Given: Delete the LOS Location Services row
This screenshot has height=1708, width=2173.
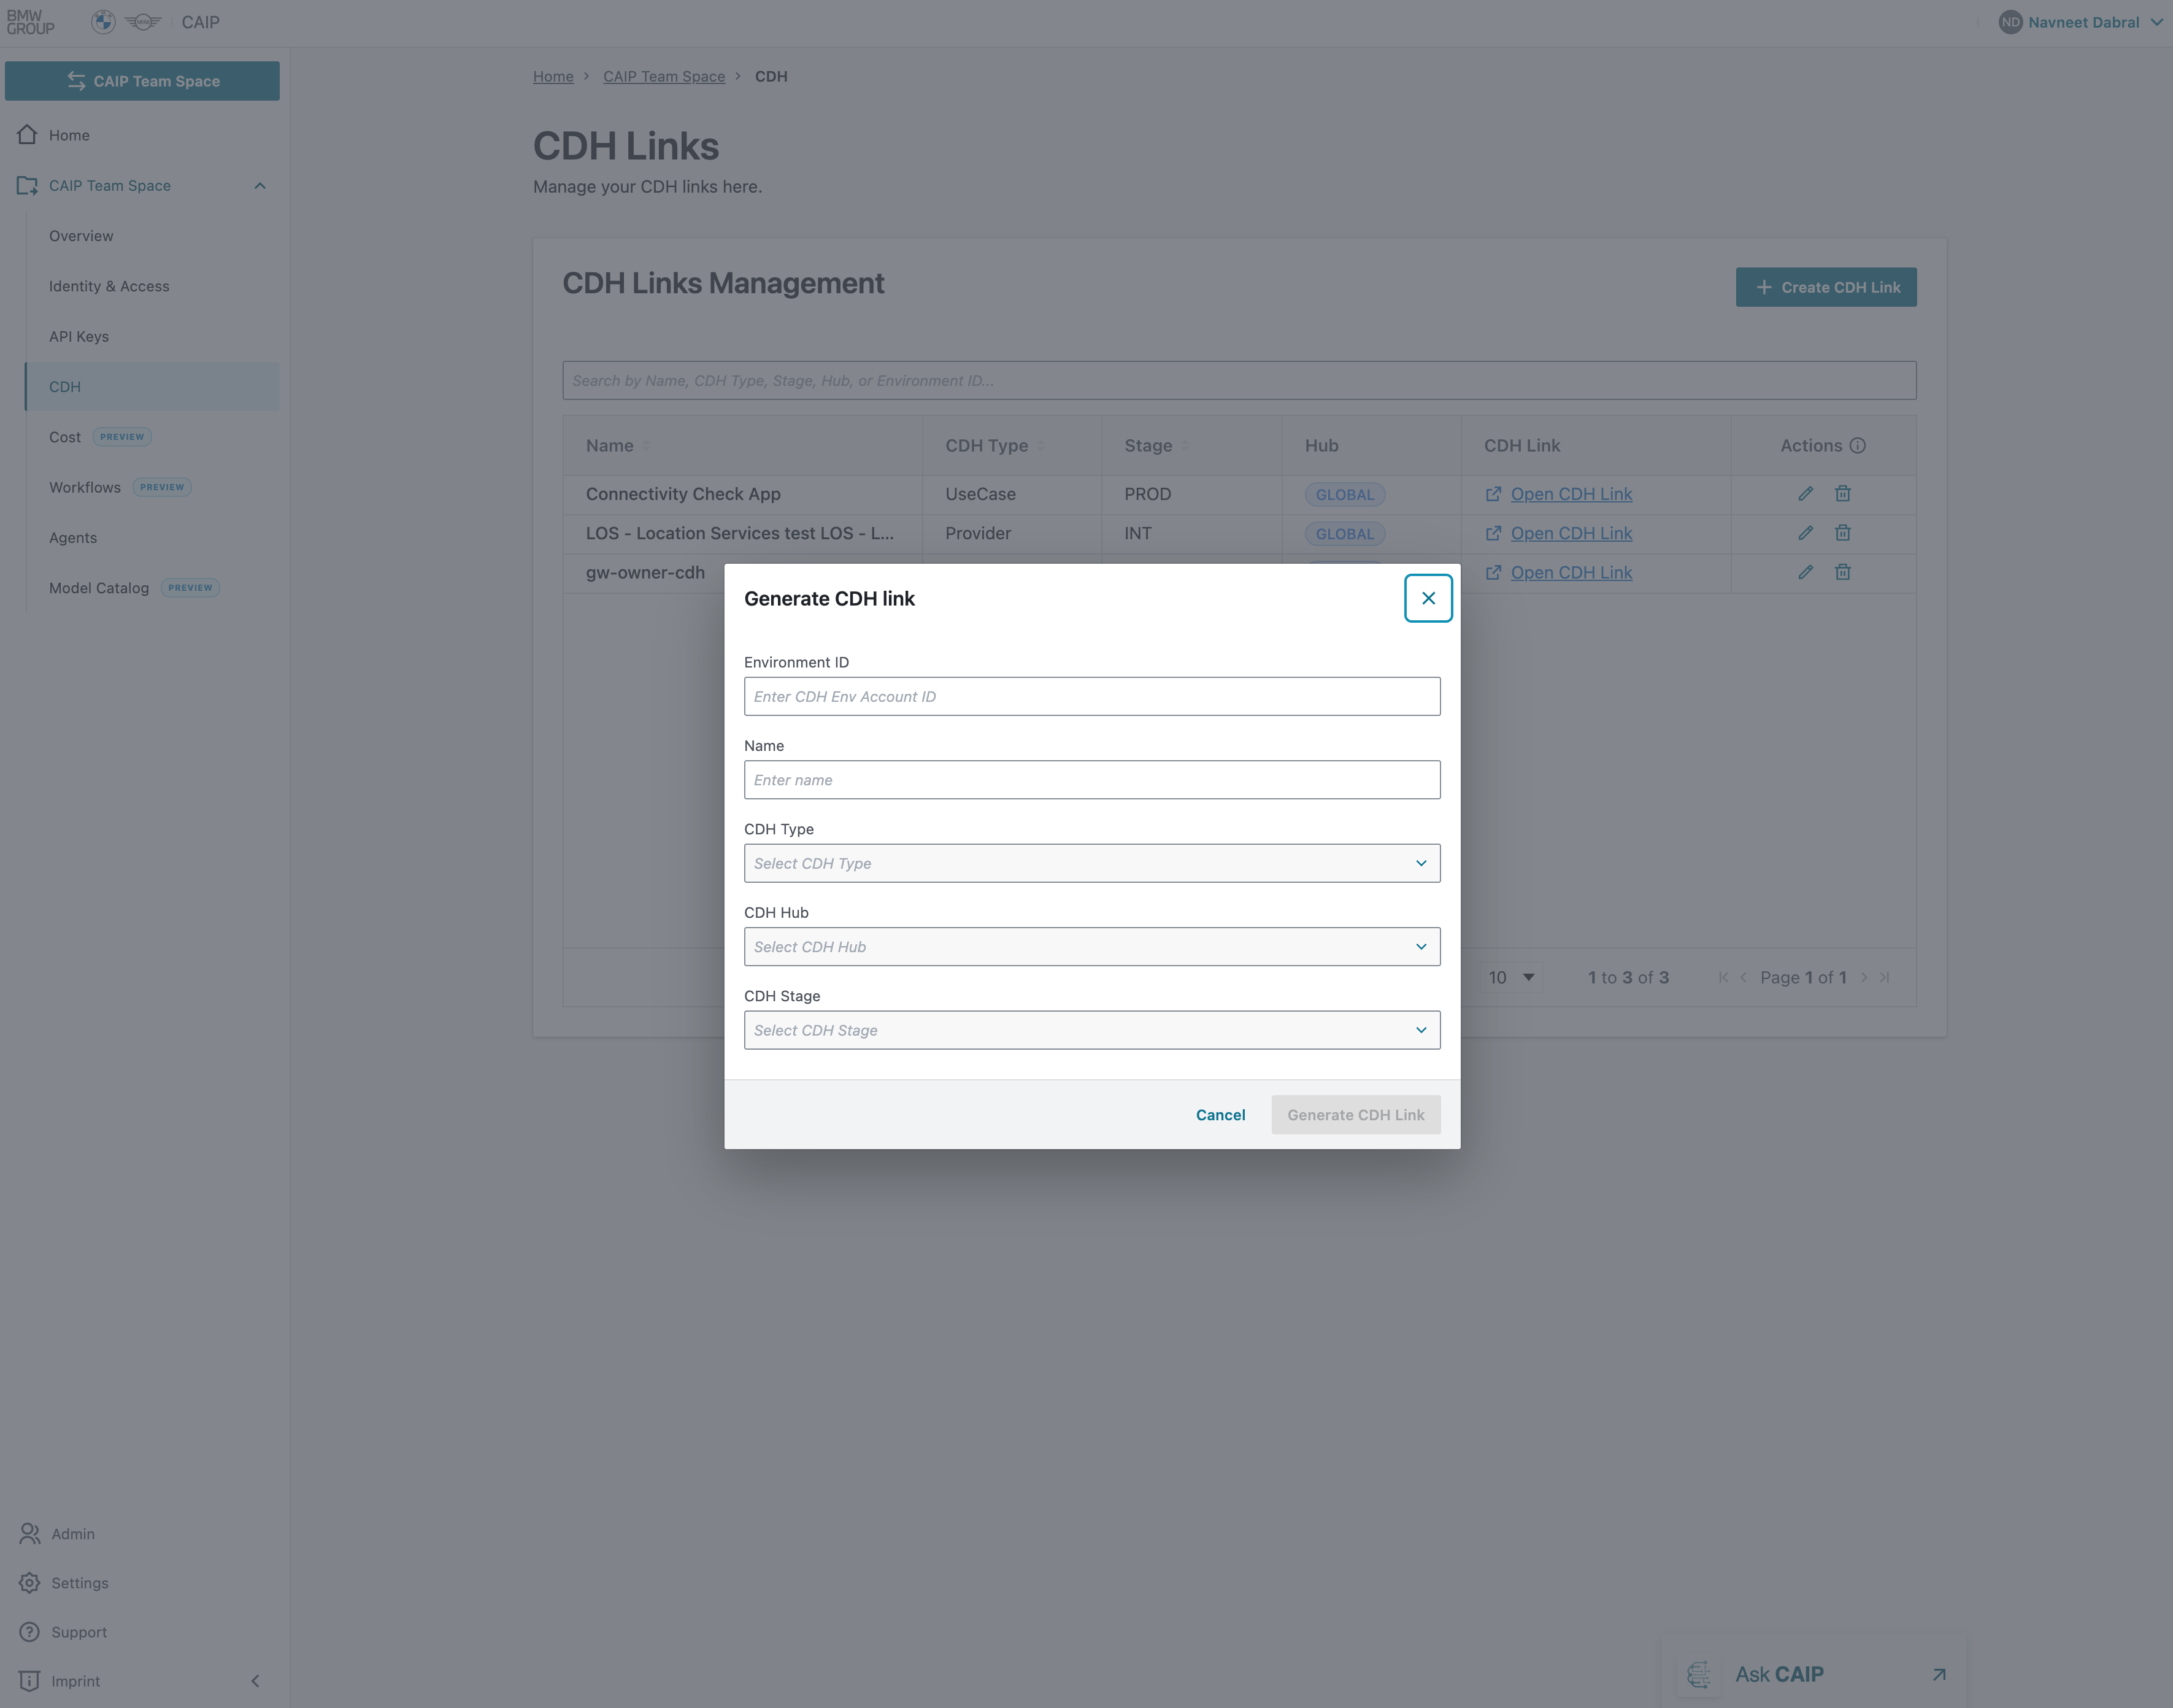Looking at the screenshot, I should (1842, 533).
